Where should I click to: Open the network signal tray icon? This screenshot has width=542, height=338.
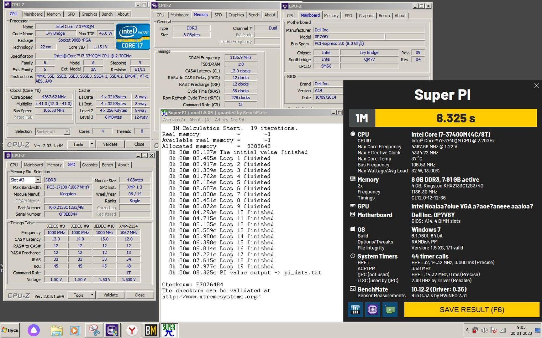[x=503, y=330]
